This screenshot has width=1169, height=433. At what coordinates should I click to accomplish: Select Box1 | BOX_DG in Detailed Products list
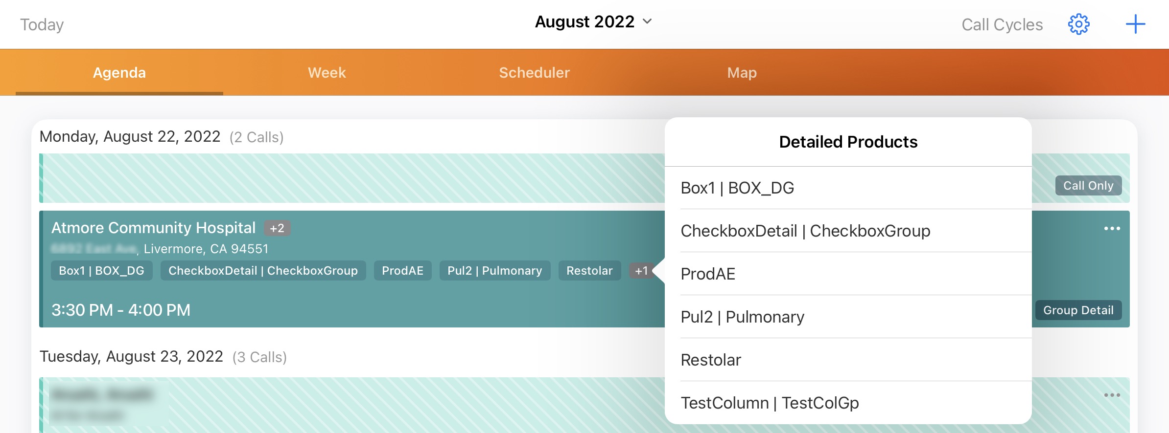[737, 188]
